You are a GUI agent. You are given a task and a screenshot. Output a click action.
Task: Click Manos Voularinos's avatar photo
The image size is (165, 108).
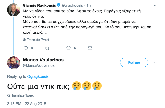tap(14, 63)
